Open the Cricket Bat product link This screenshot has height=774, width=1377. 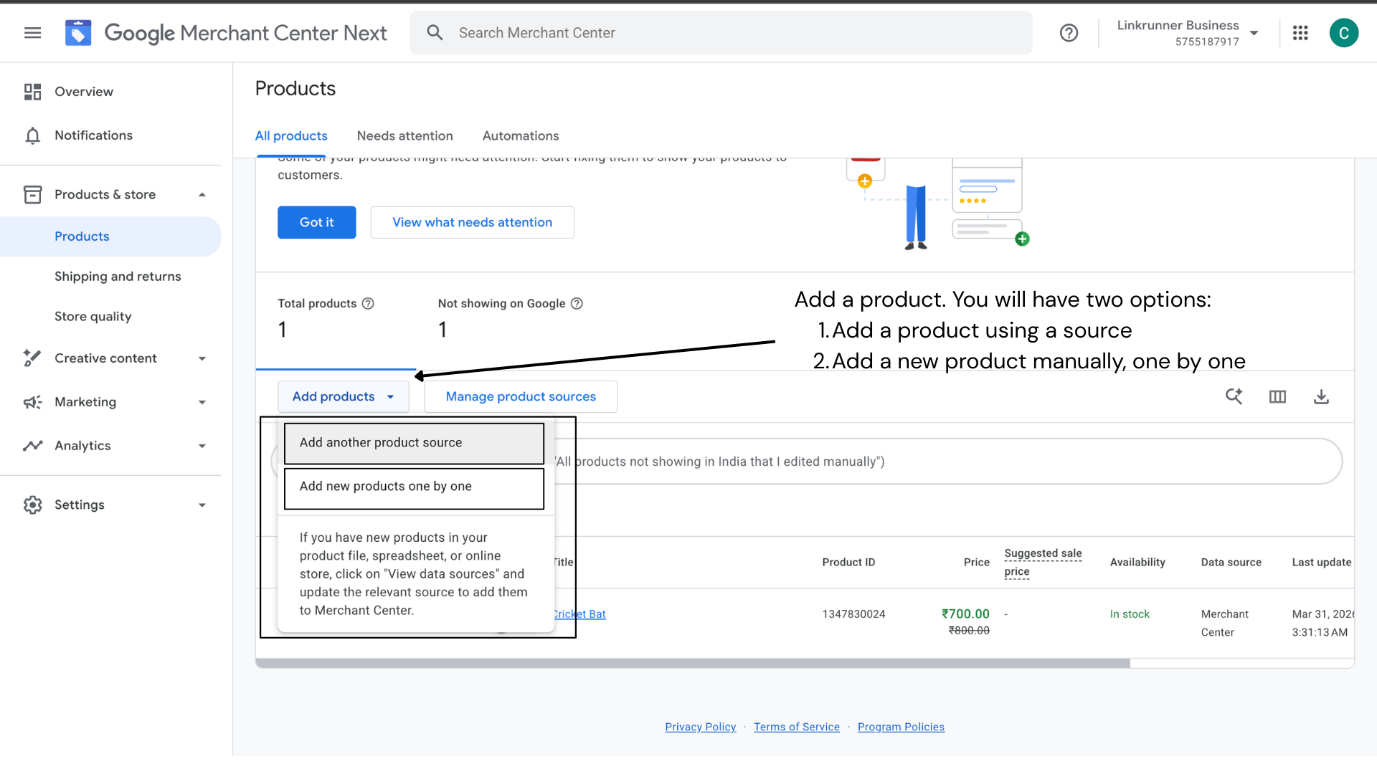click(x=580, y=614)
